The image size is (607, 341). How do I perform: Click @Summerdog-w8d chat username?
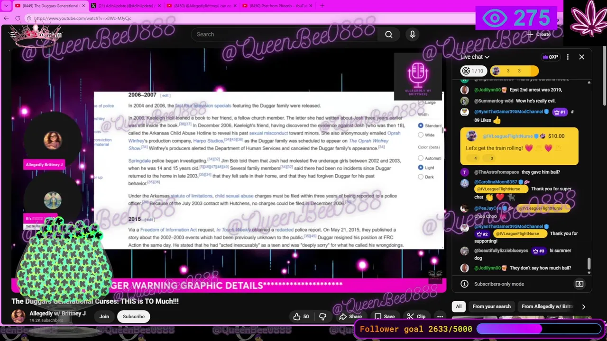tap(494, 101)
